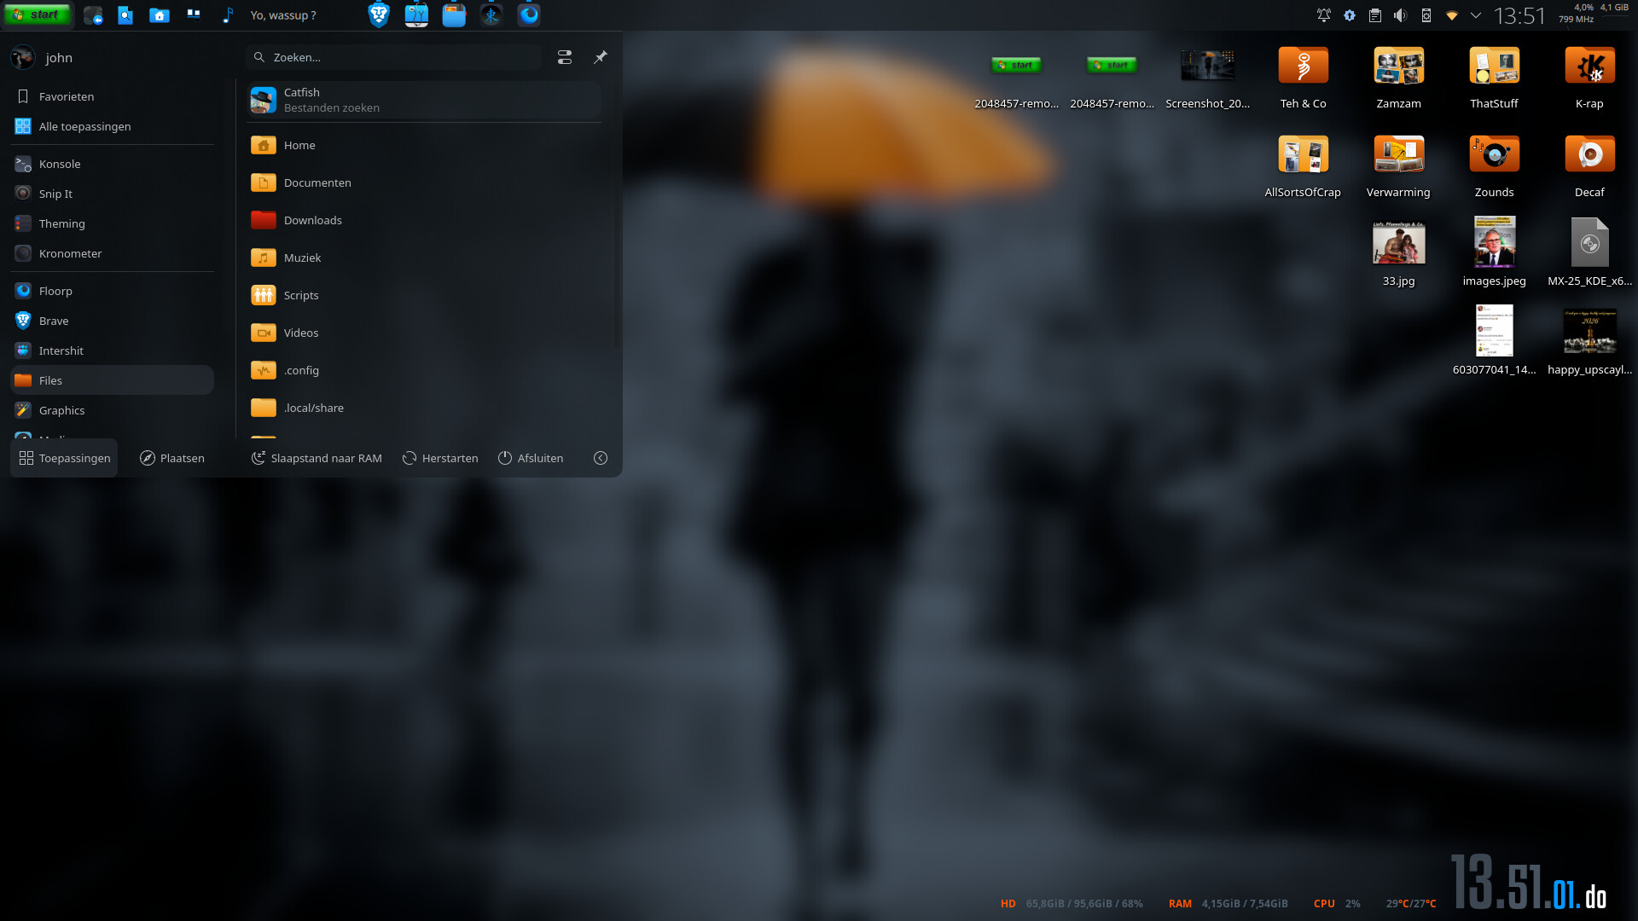Viewport: 1638px width, 921px height.
Task: Select Alle toepassingen in the menu
Action: coord(84,126)
